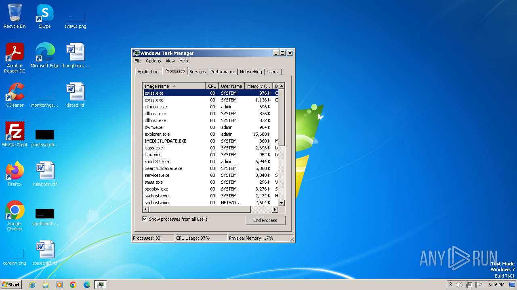Switch to the Performance tab
517x290 pixels.
point(223,72)
